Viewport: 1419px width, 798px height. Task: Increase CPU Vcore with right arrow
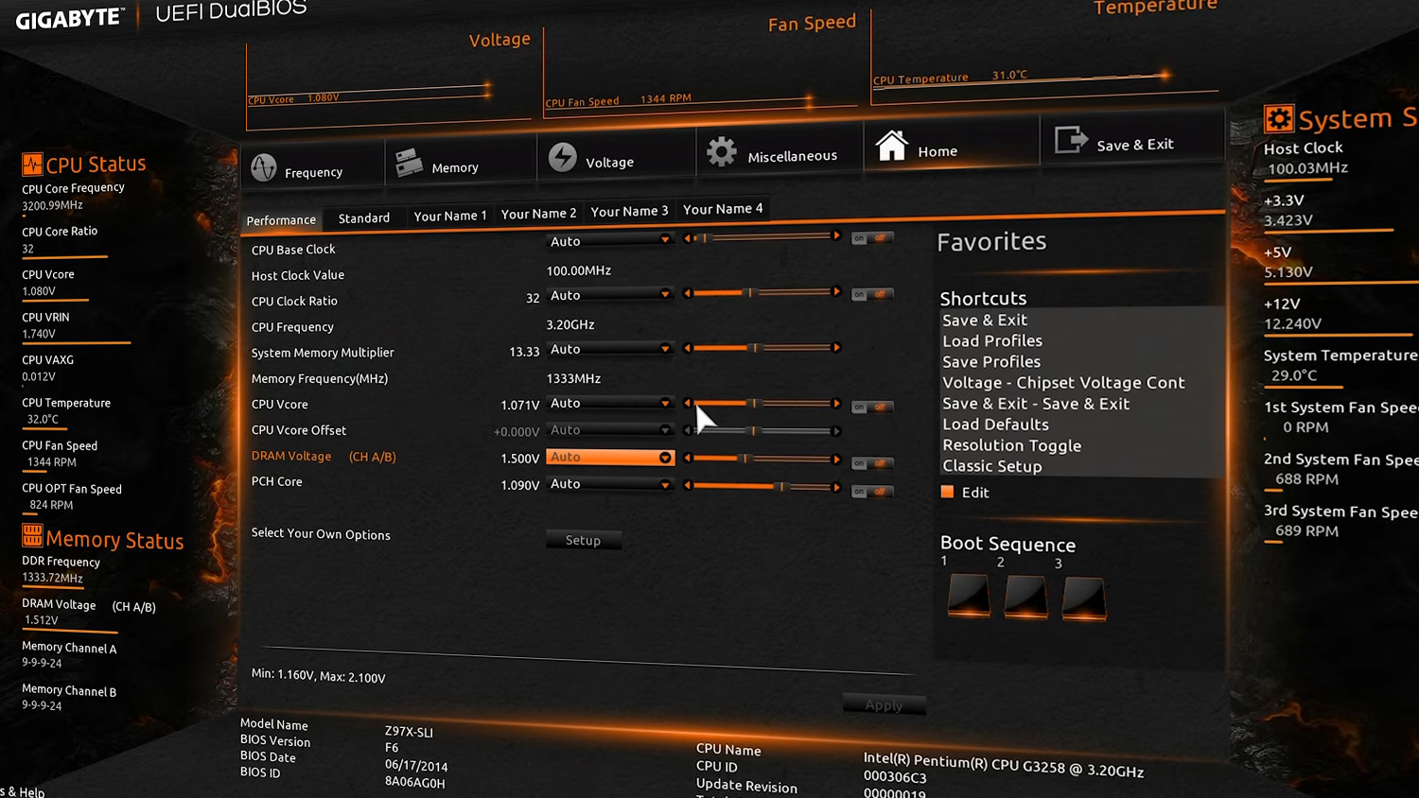[835, 404]
